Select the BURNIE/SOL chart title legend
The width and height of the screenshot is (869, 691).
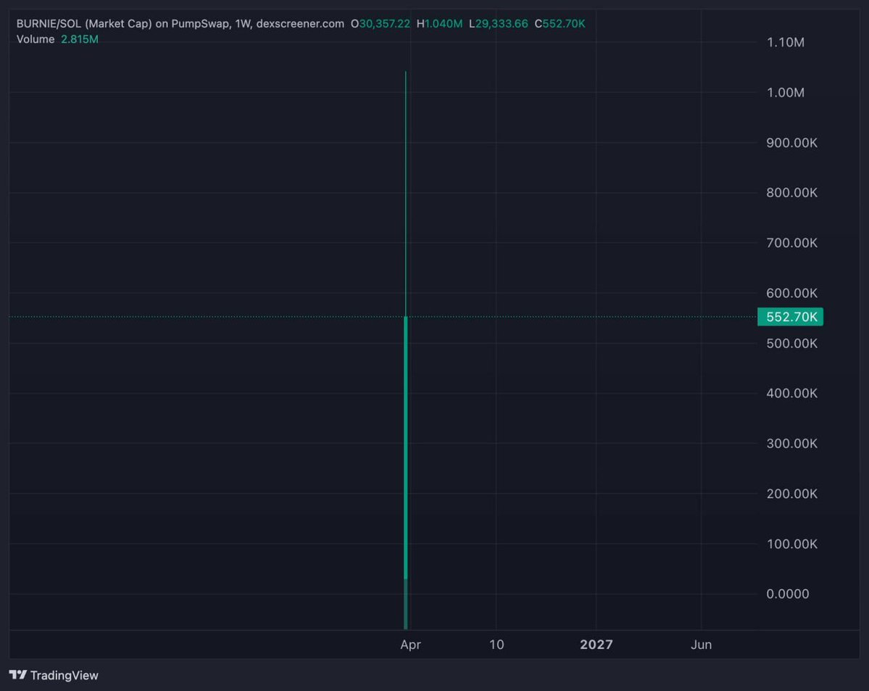(180, 24)
